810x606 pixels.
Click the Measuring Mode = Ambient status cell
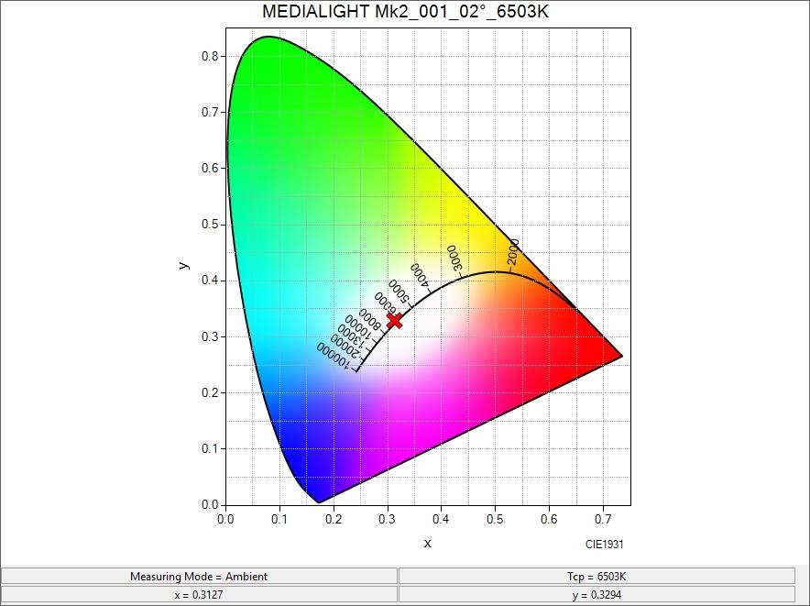[202, 577]
